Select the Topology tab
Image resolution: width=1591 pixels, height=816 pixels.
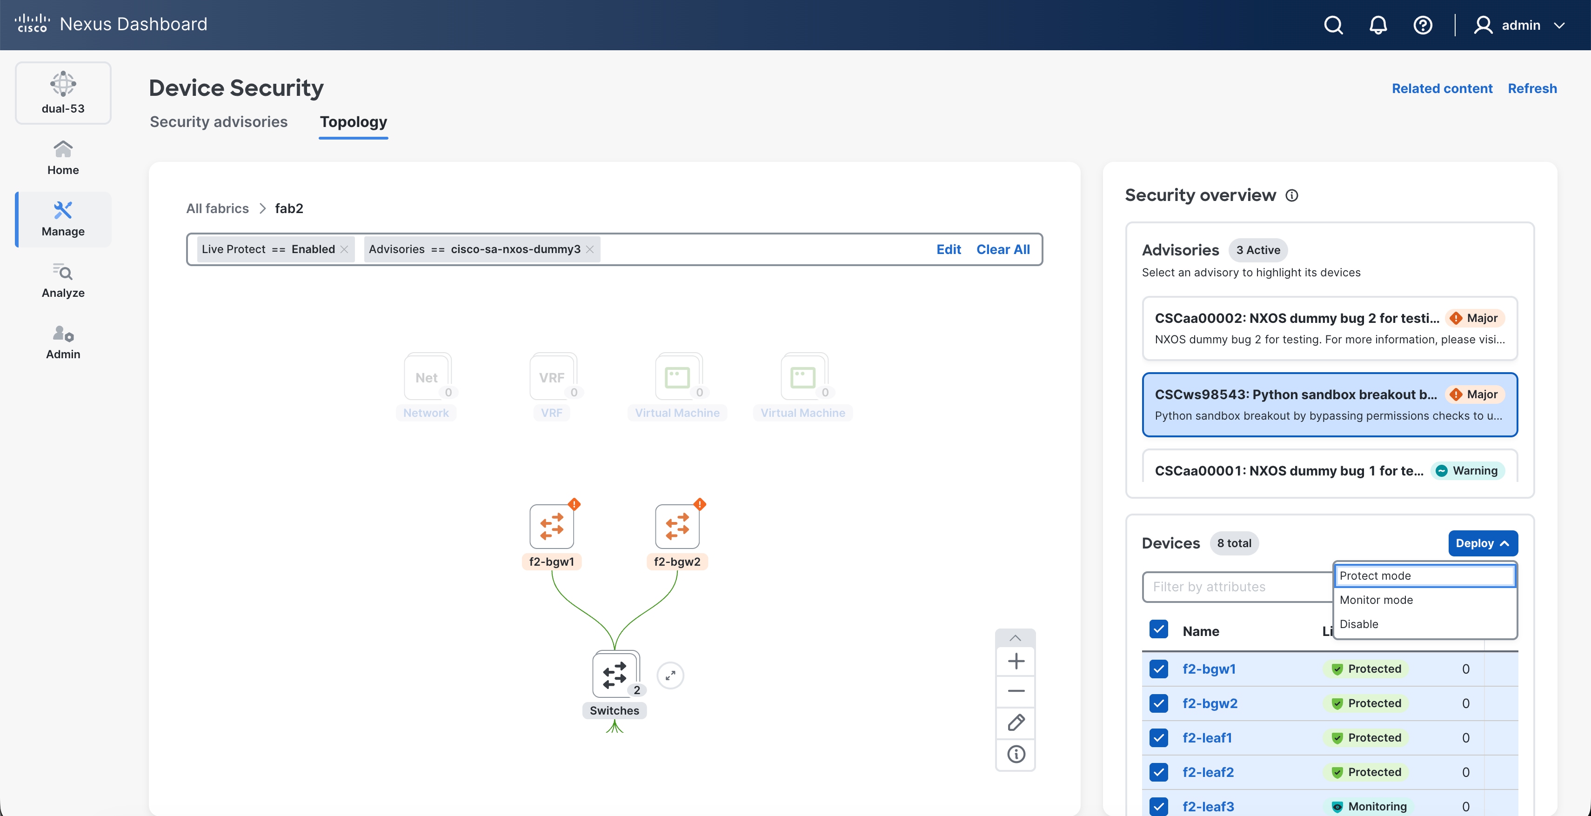click(353, 122)
